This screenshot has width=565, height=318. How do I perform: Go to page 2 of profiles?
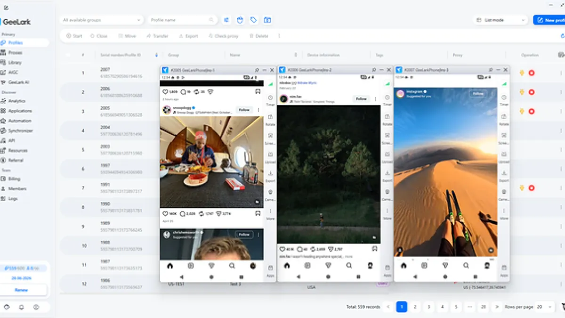pyautogui.click(x=415, y=307)
